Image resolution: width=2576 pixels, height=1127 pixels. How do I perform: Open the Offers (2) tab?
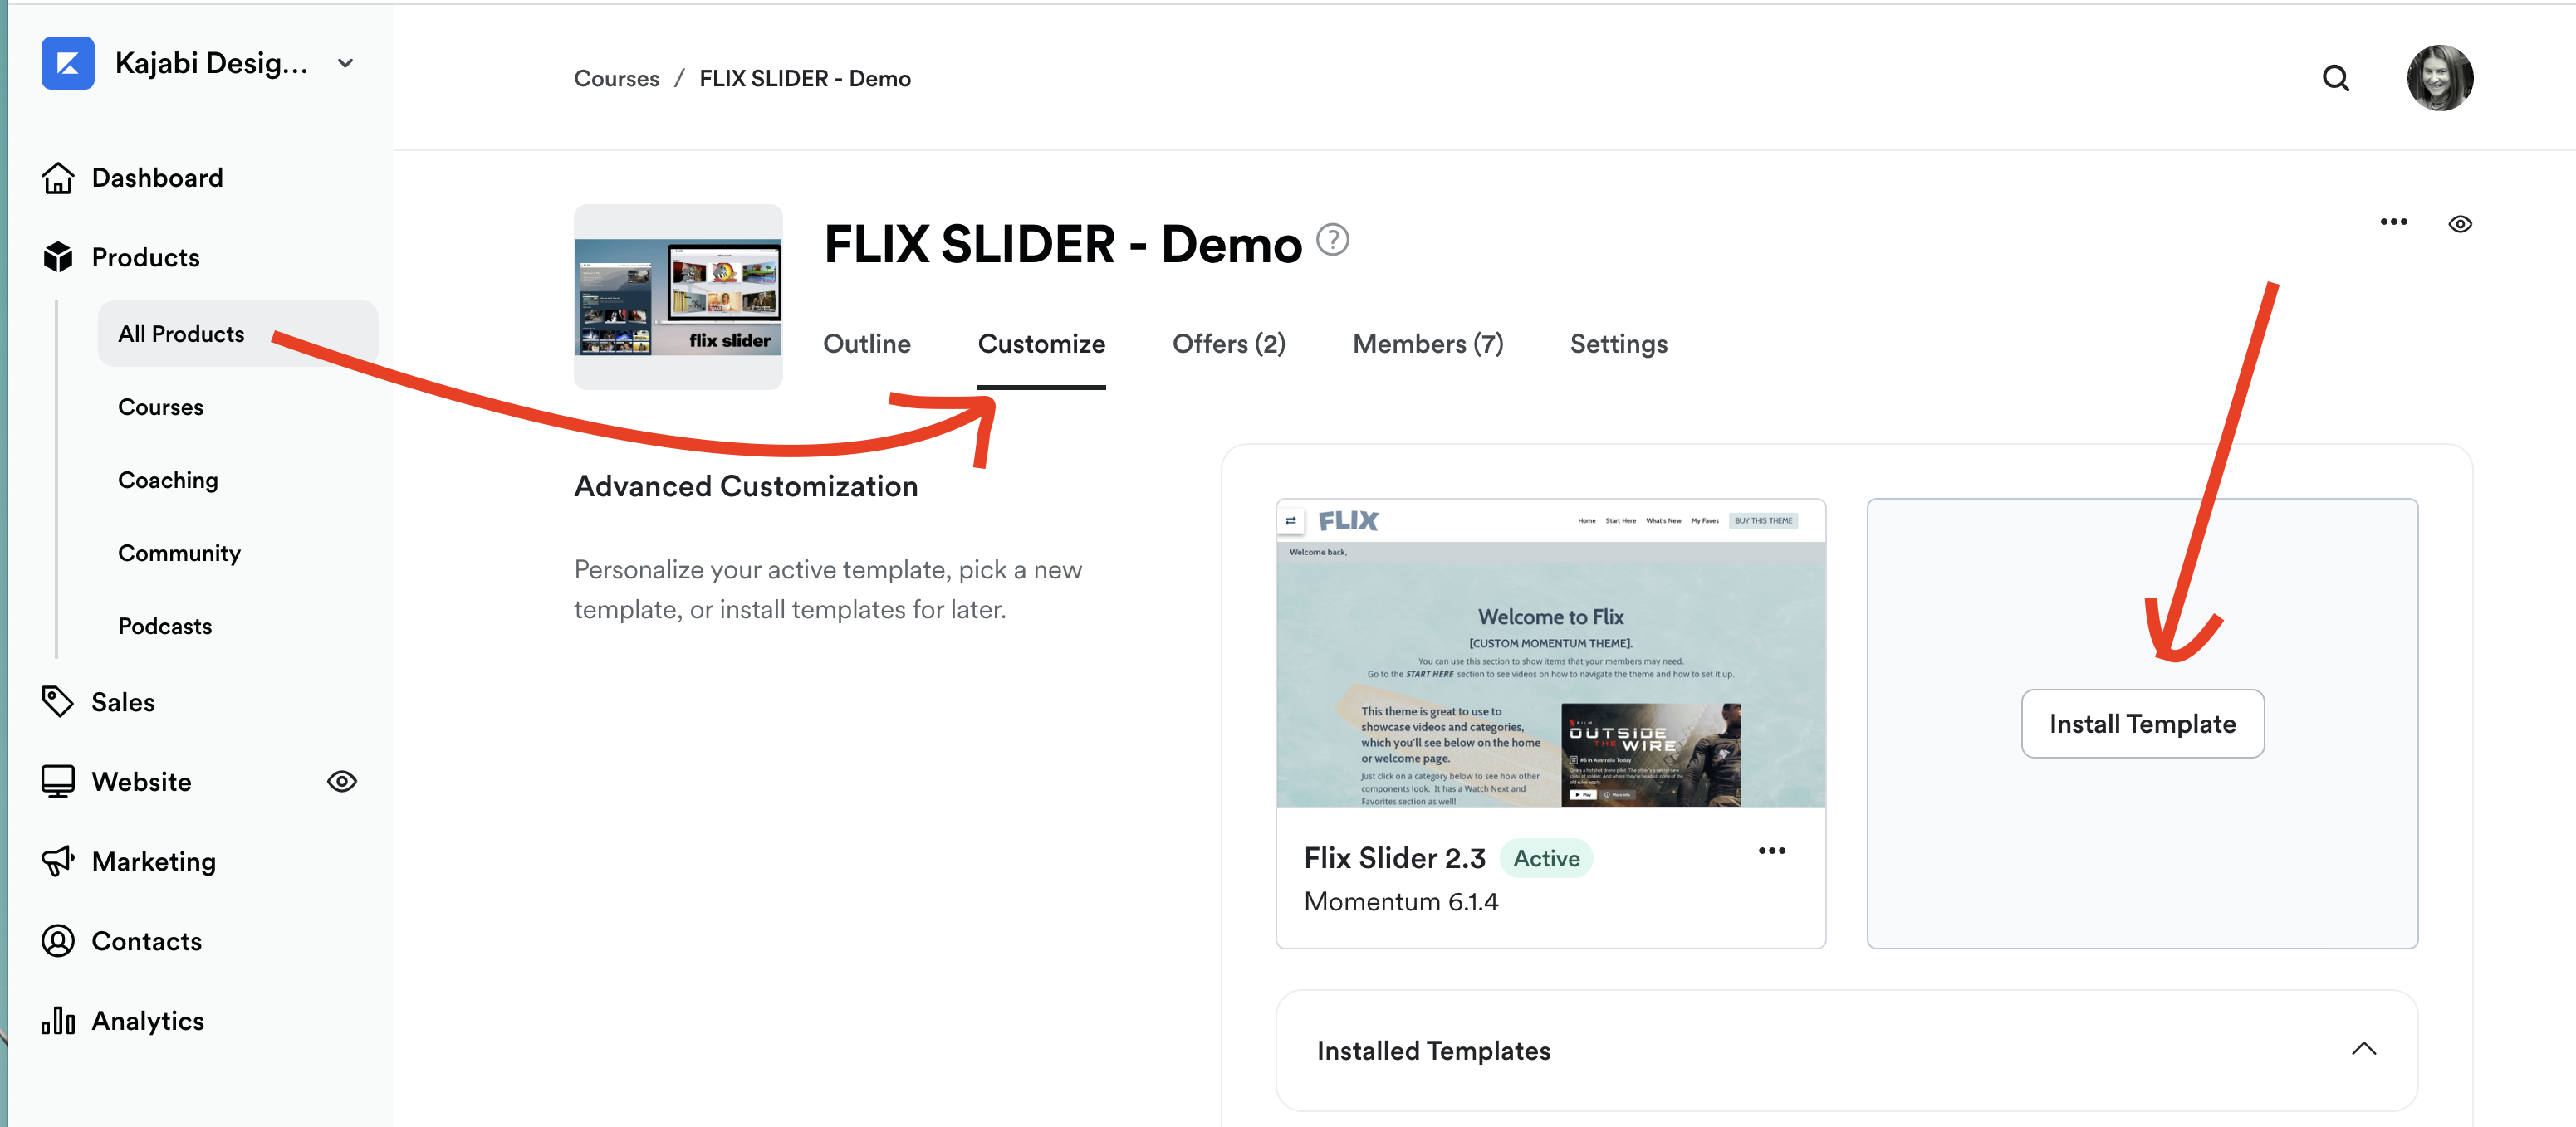tap(1228, 344)
